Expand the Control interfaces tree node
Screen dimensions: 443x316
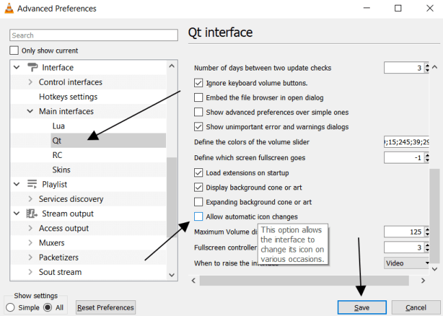[x=30, y=82]
